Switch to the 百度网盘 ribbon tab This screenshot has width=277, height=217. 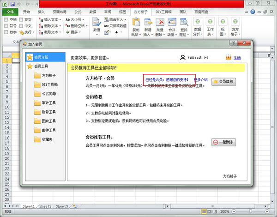click(x=201, y=12)
